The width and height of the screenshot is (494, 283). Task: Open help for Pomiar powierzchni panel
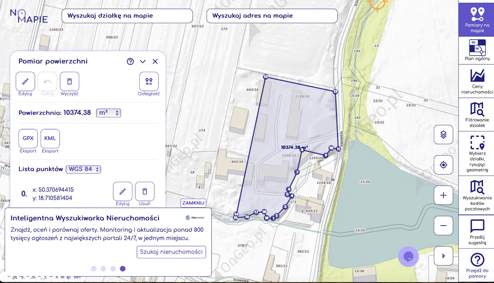(x=130, y=61)
